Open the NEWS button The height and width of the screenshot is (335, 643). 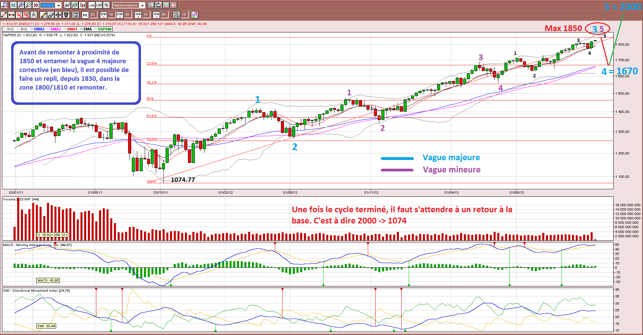173,5
